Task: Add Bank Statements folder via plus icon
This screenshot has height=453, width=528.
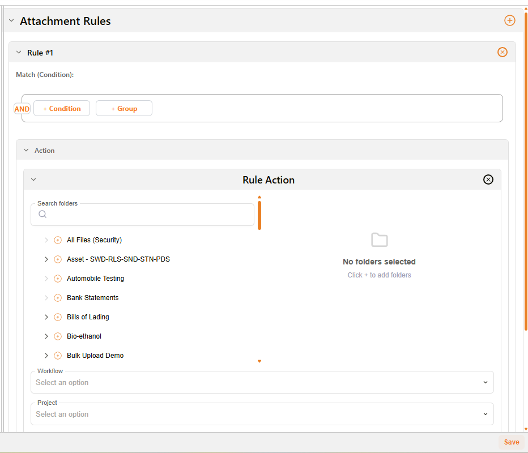Action: [x=58, y=297]
